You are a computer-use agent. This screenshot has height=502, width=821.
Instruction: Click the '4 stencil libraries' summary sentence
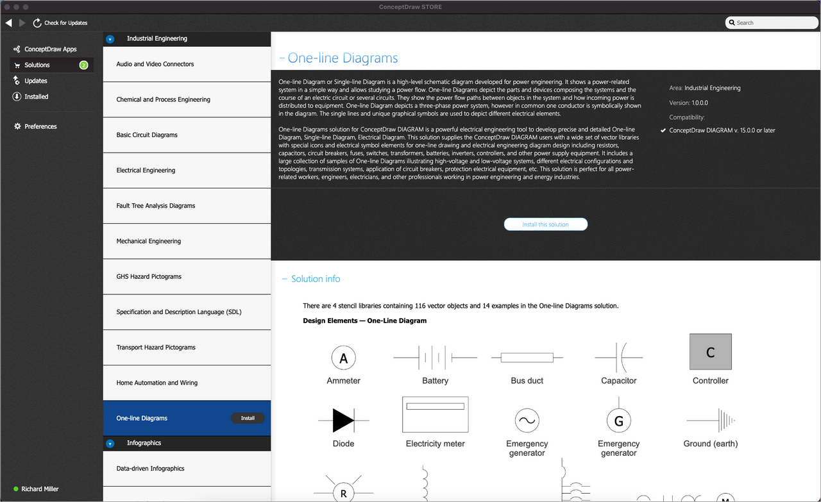click(461, 306)
